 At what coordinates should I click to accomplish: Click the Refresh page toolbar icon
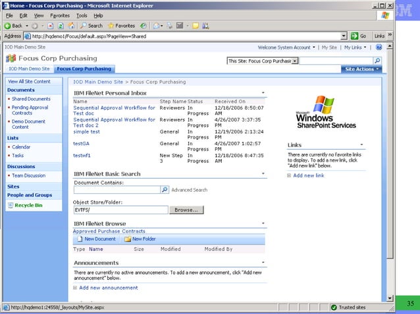click(x=61, y=26)
